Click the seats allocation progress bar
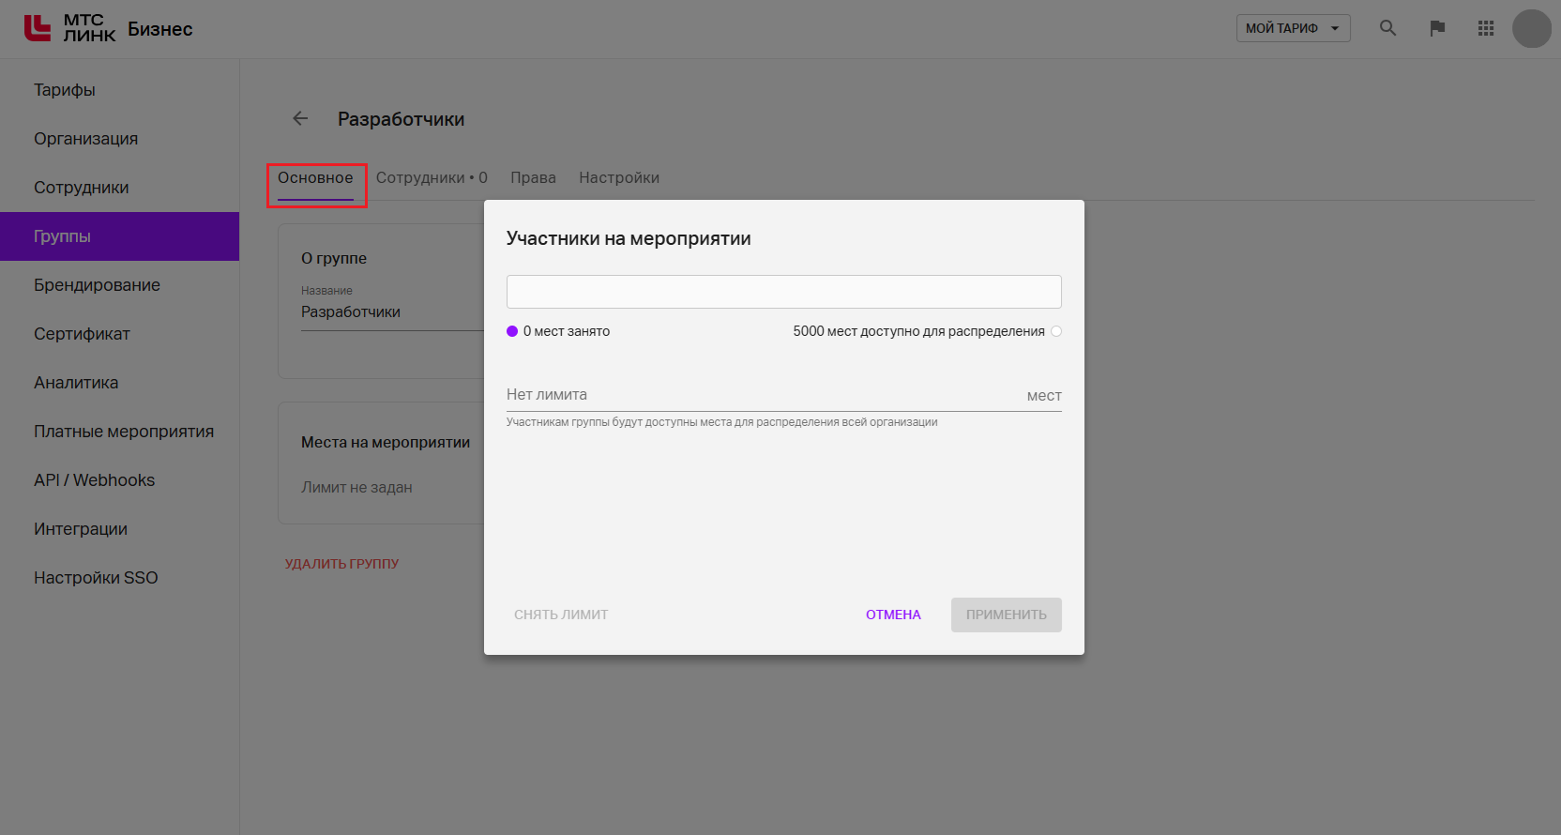The image size is (1561, 835). 783,292
